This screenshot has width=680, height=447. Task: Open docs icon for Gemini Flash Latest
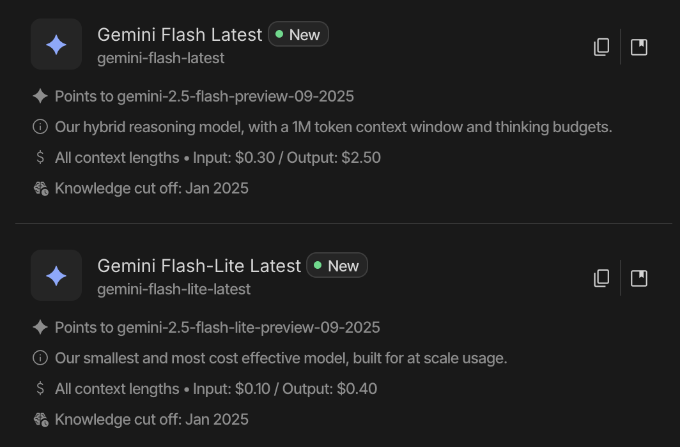tap(639, 47)
